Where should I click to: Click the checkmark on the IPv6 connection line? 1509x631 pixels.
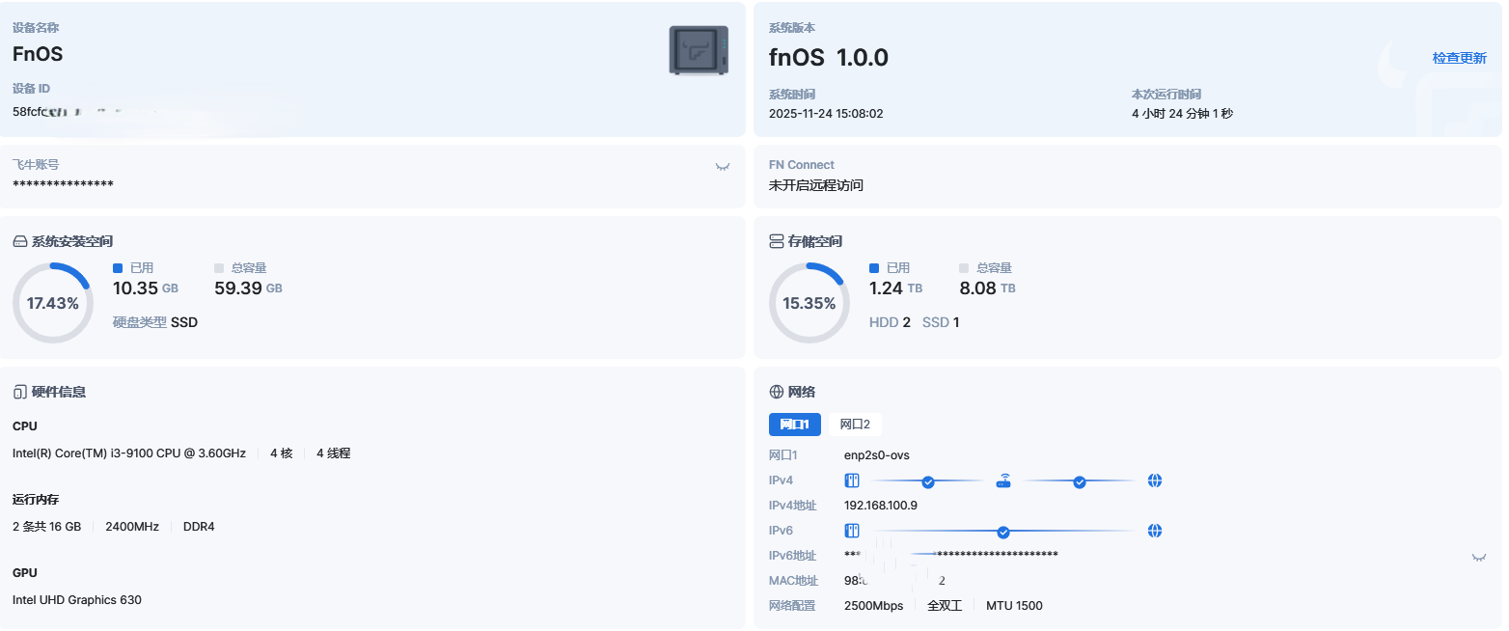[x=1003, y=532]
